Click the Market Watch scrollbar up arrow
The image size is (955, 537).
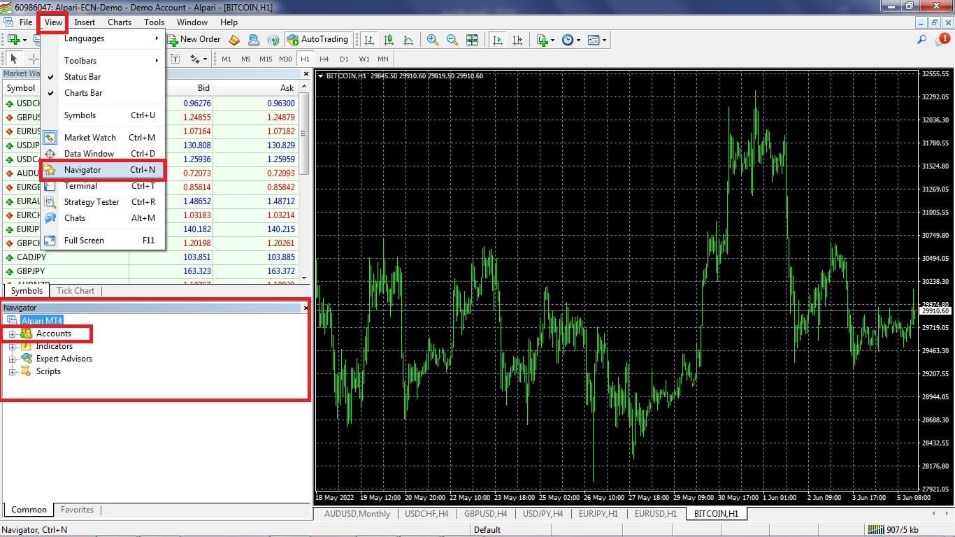point(303,87)
